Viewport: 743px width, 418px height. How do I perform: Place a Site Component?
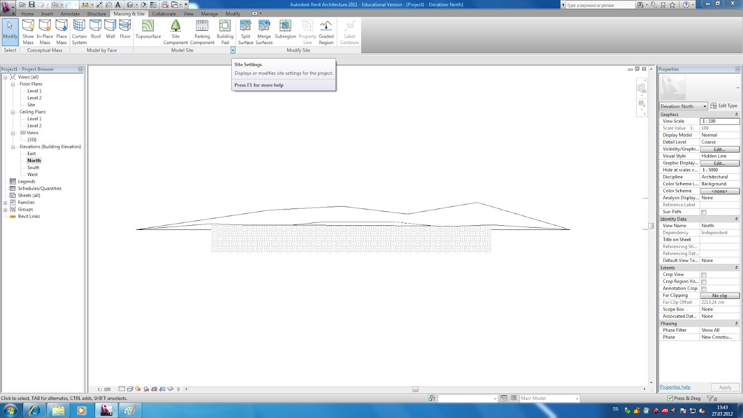(176, 32)
